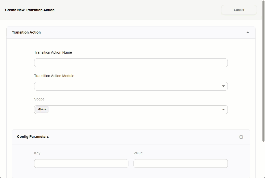Click the Config Parameters section title
This screenshot has height=178, width=265.
tap(33, 137)
